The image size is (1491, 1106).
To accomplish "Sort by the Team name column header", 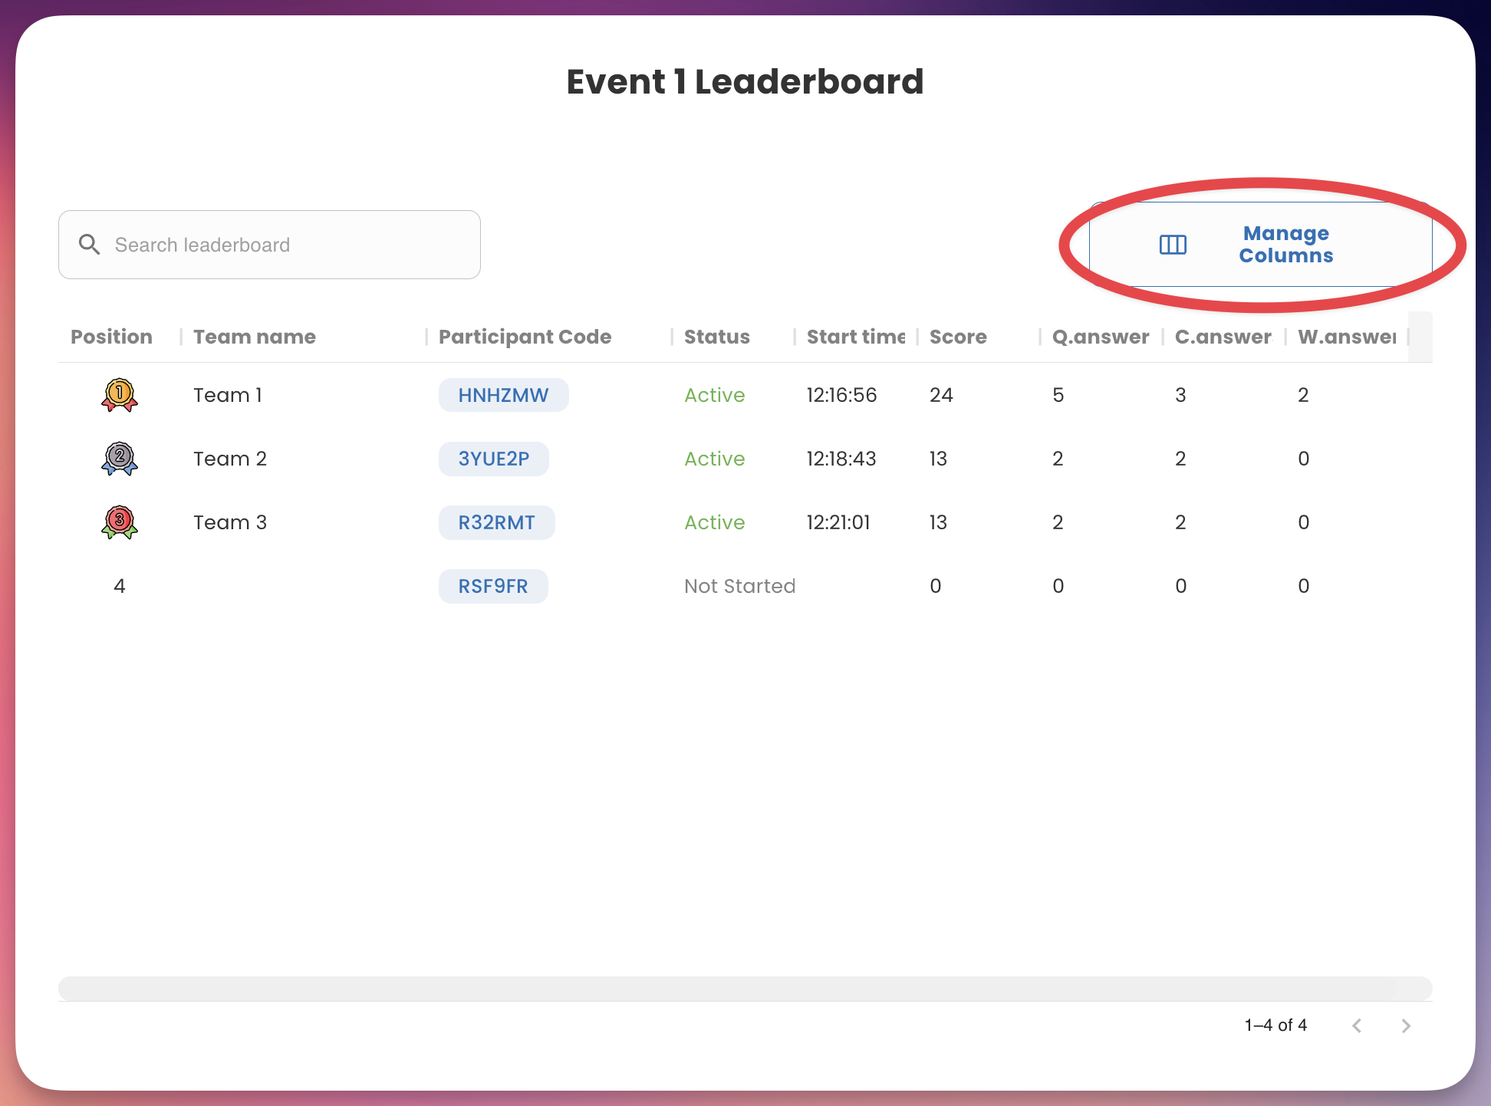I will tap(254, 337).
